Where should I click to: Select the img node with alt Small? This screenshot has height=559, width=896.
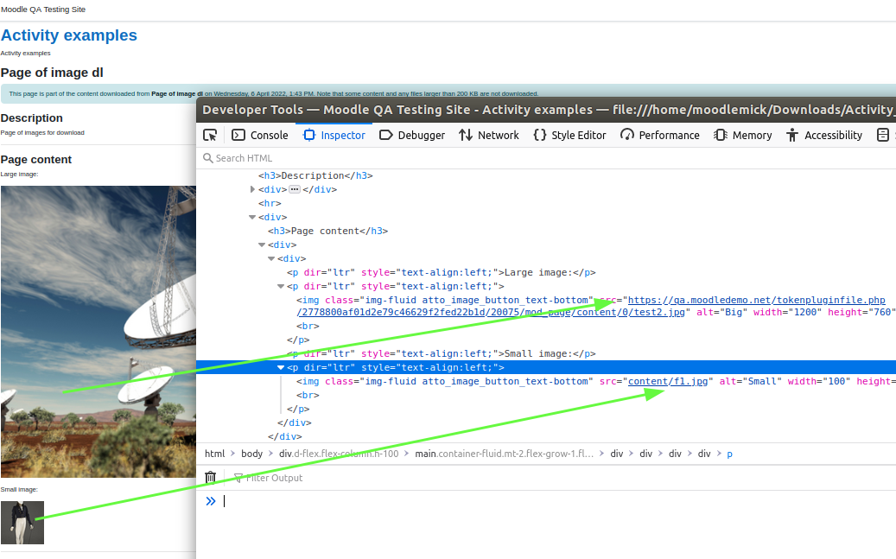(x=596, y=381)
